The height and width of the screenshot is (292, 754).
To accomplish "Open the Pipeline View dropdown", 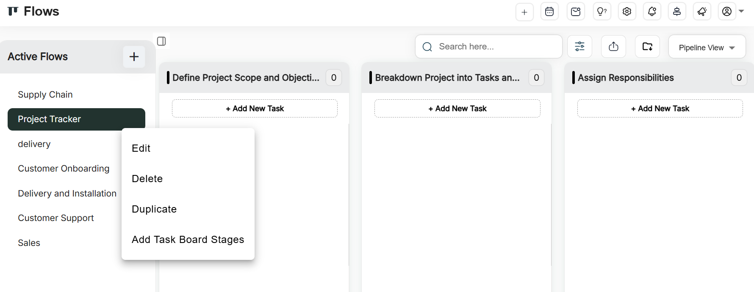I will (x=707, y=47).
